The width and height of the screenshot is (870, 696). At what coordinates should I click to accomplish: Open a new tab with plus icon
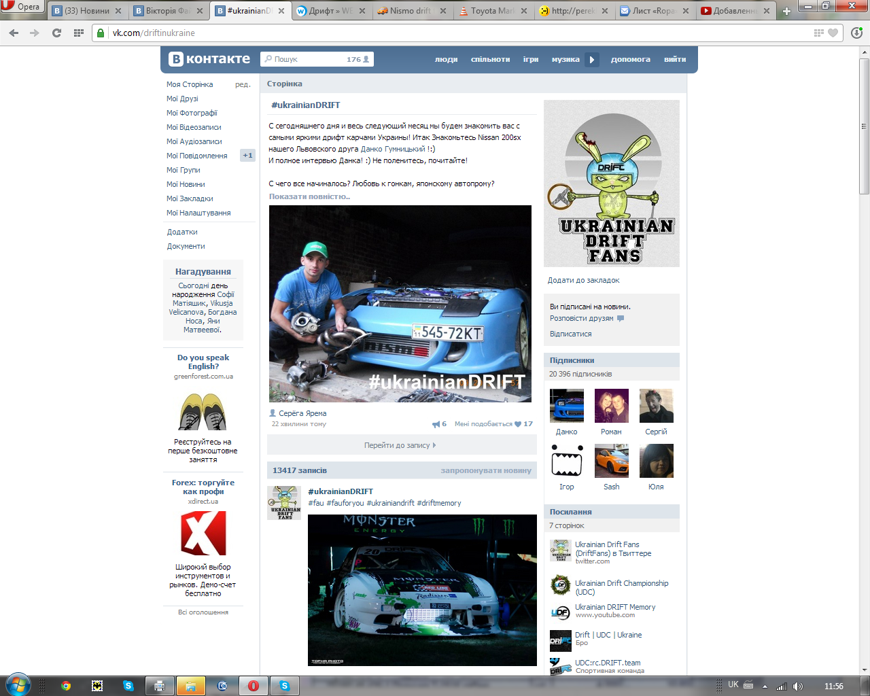coord(786,11)
